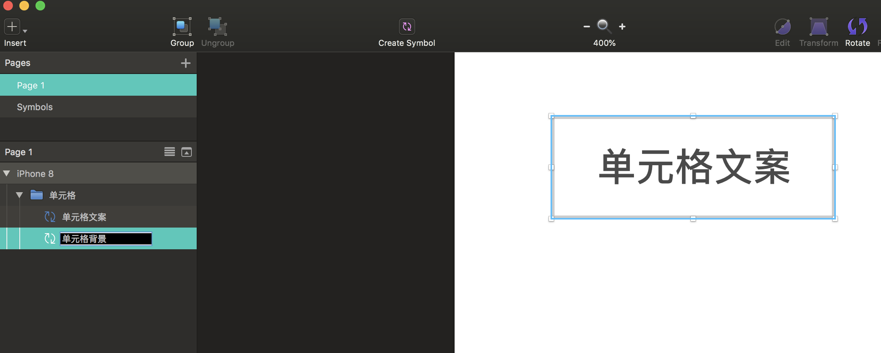The image size is (881, 353).
Task: Zoom in with the plus button
Action: (x=622, y=27)
